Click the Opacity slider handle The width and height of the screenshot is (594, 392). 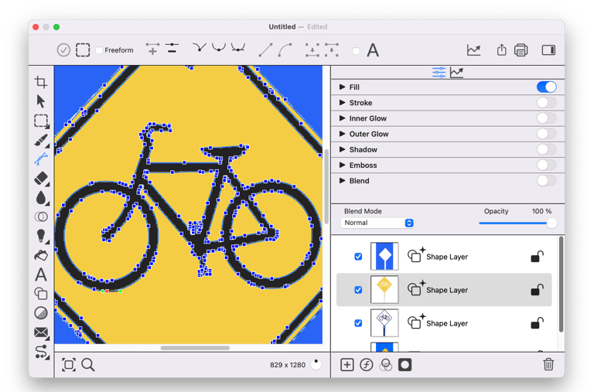pos(551,223)
